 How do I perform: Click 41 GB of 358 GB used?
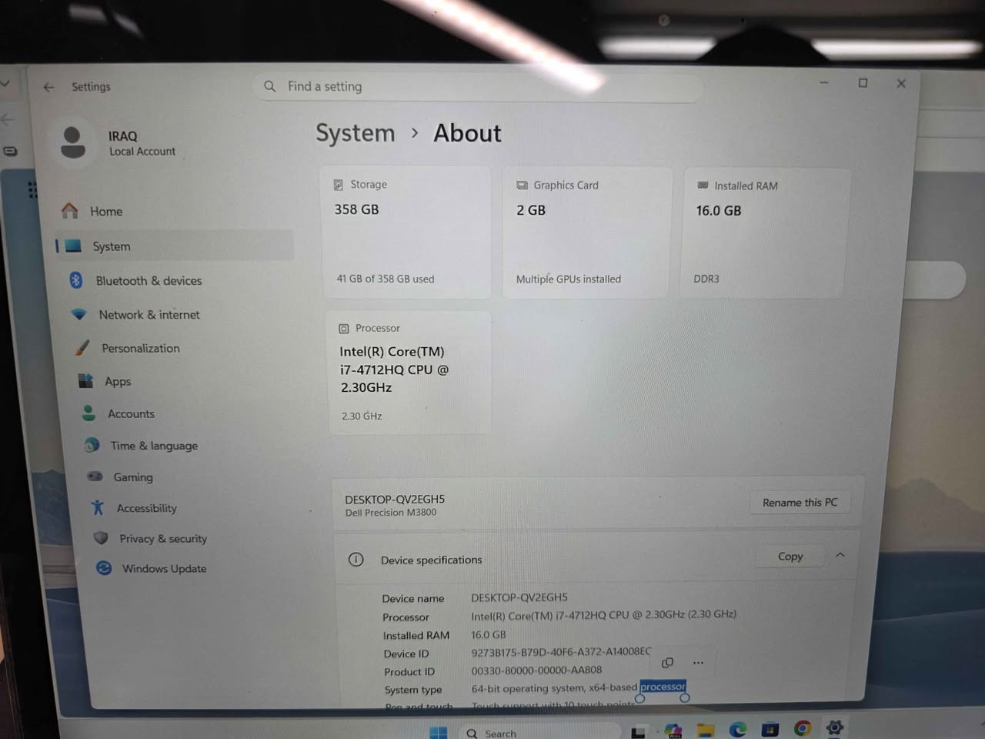click(385, 279)
